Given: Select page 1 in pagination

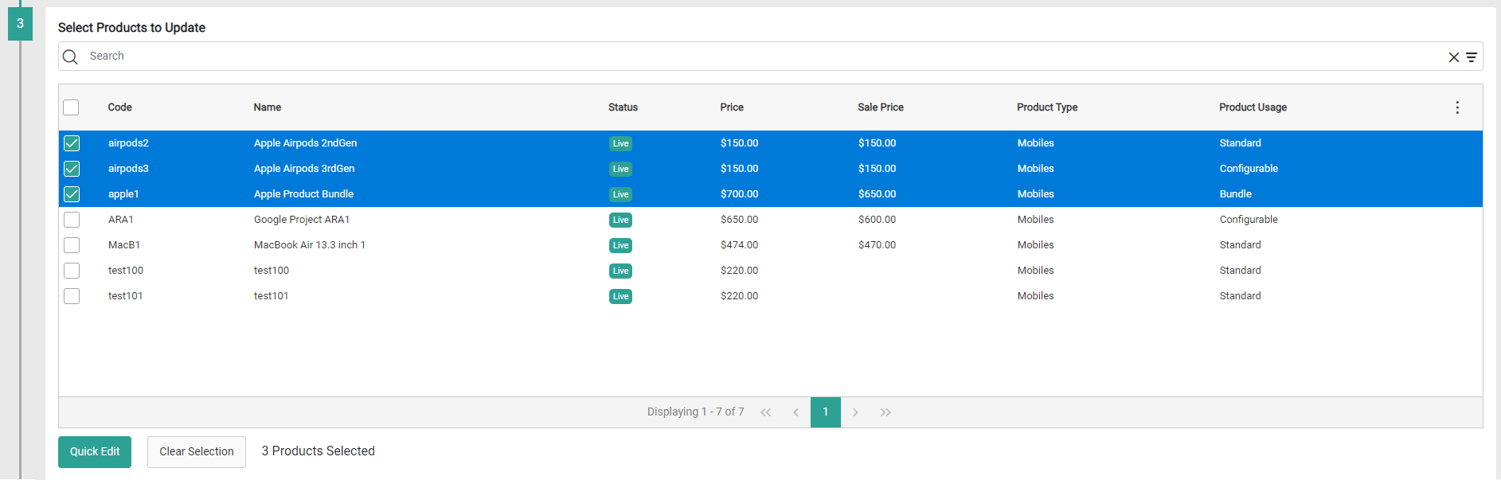Looking at the screenshot, I should [826, 412].
